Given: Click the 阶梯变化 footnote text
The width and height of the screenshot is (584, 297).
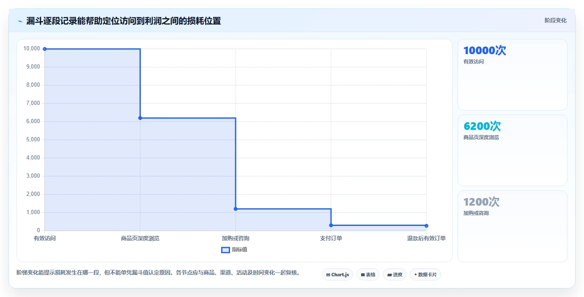Looking at the screenshot, I should tap(158, 272).
